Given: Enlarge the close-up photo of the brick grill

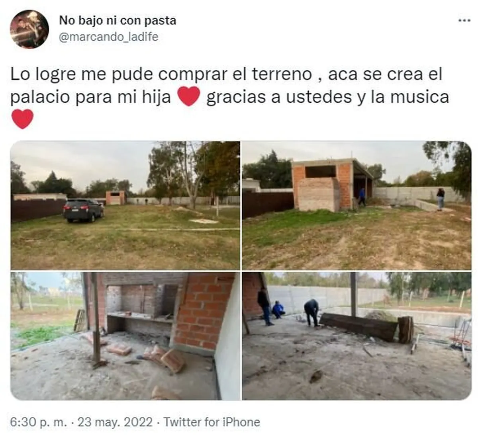Looking at the screenshot, I should tap(125, 336).
